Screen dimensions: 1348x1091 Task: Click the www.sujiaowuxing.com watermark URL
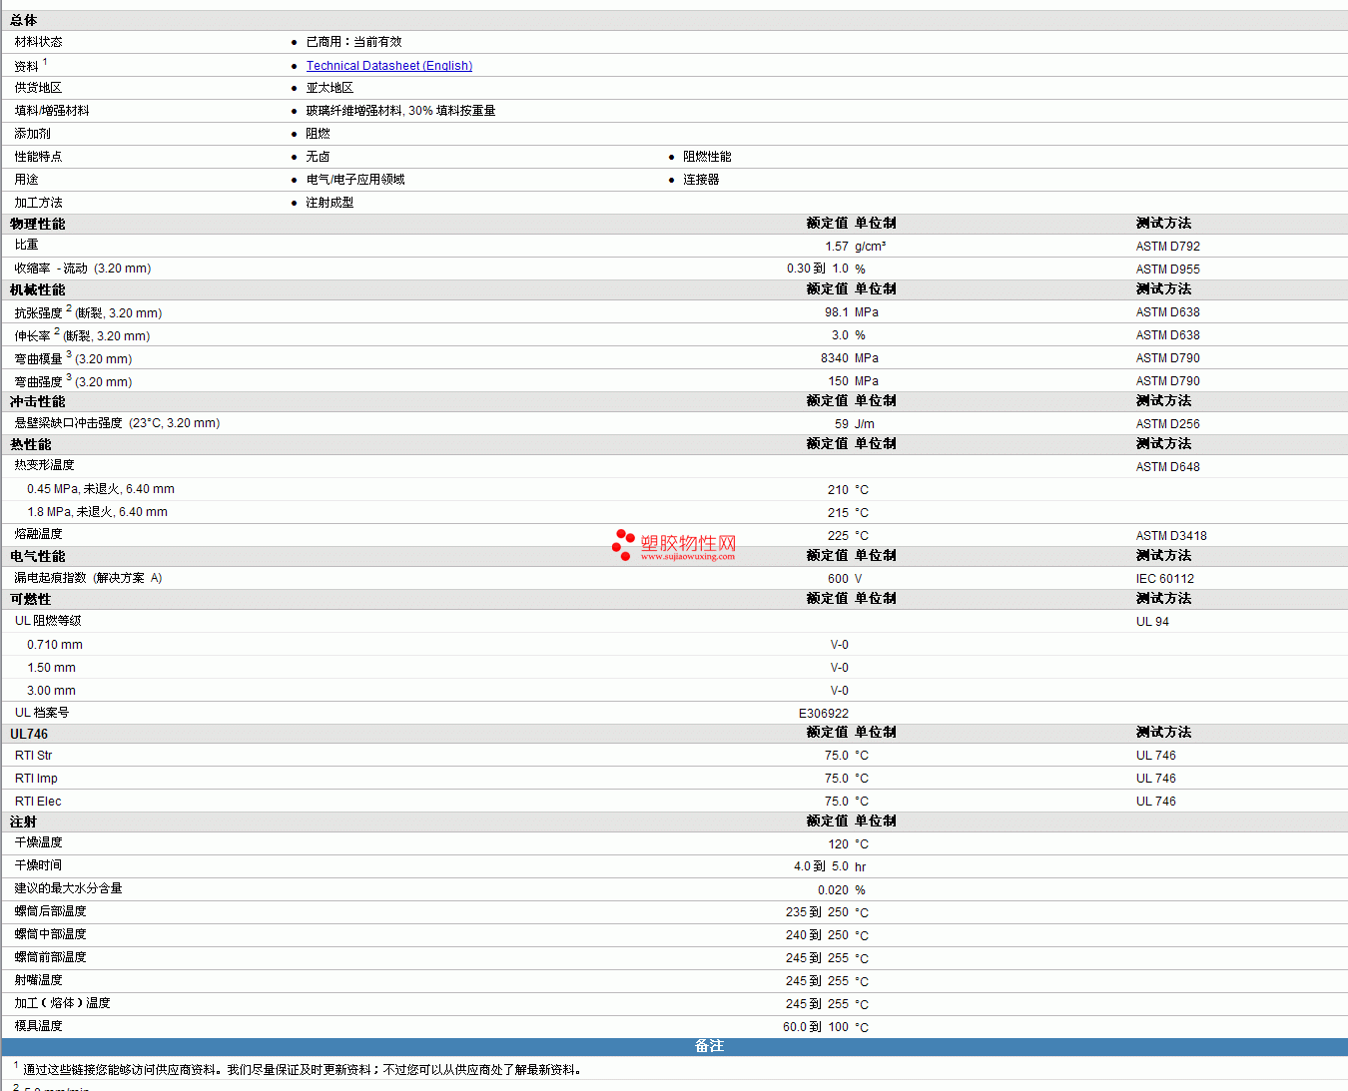[687, 557]
